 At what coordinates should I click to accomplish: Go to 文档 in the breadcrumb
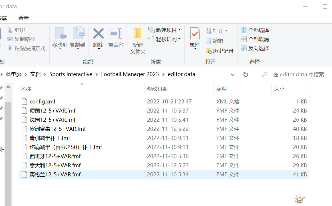coord(35,74)
